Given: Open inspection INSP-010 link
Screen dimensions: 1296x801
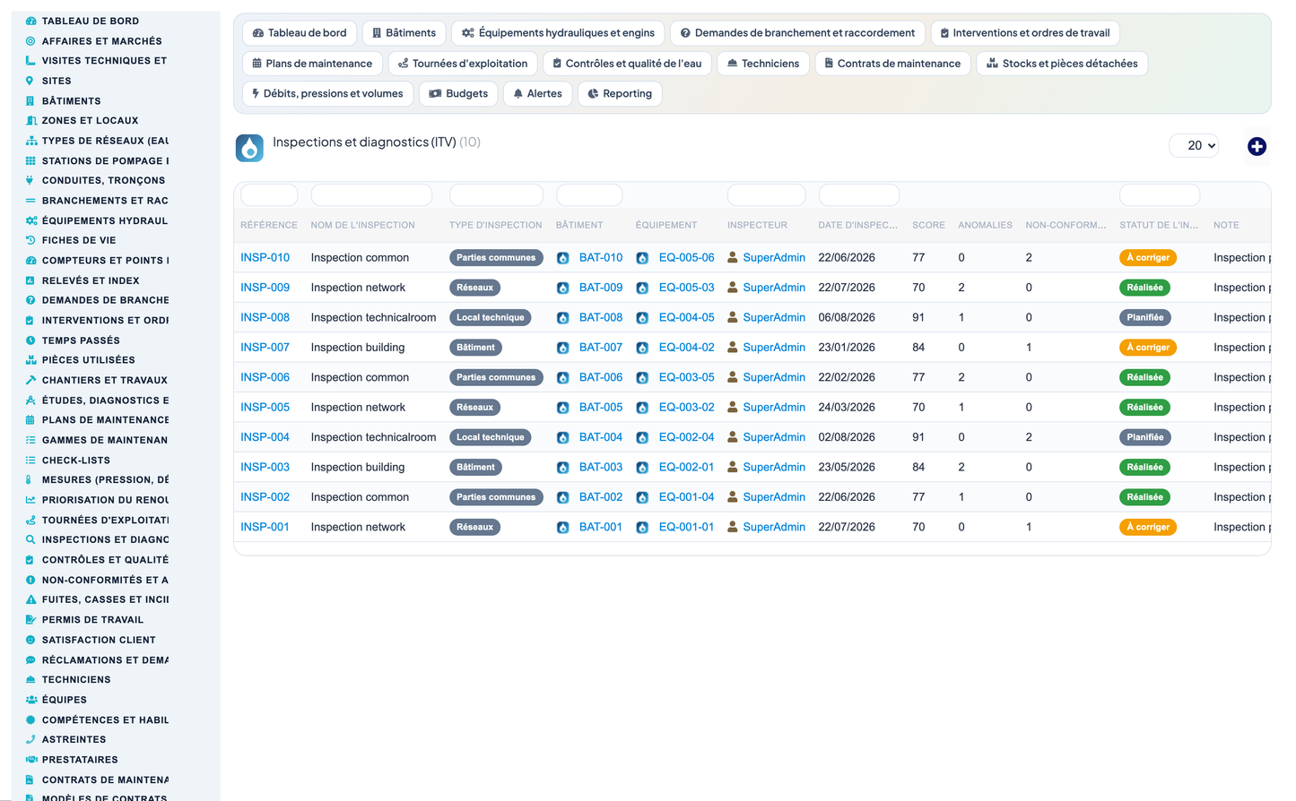Looking at the screenshot, I should point(265,257).
